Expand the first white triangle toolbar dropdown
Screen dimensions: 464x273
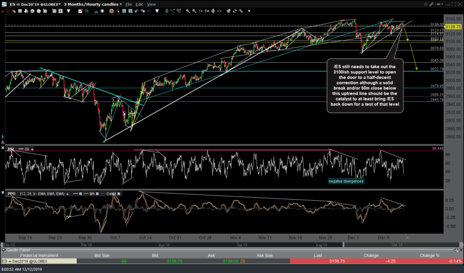(x=68, y=11)
